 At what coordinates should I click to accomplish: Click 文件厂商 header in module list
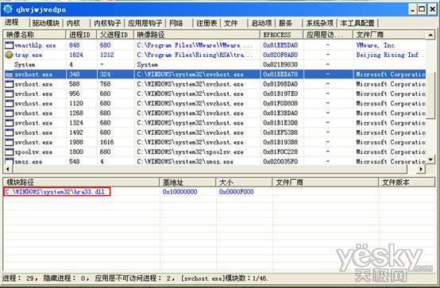coord(325,182)
